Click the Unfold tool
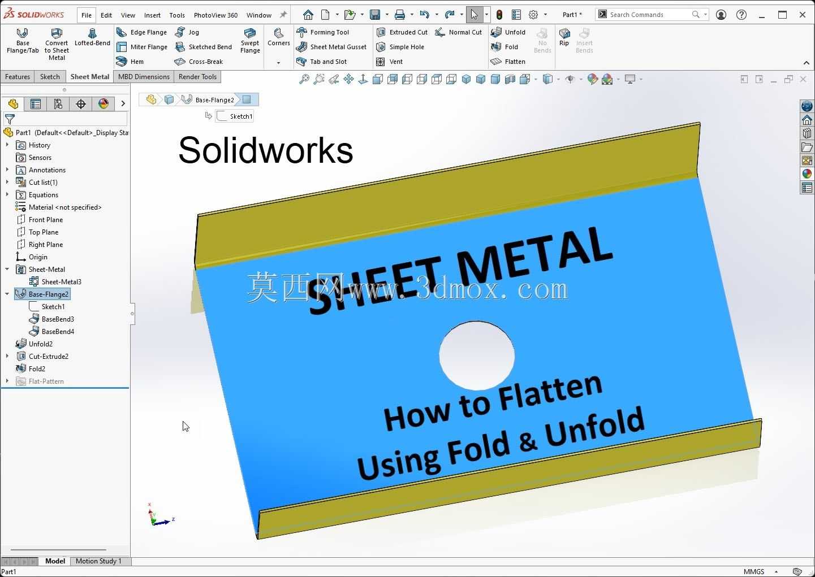This screenshot has height=577, width=815. (x=508, y=32)
